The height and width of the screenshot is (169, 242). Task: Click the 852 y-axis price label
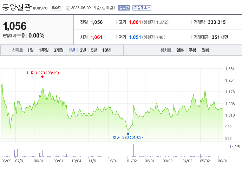pyautogui.click(x=228, y=138)
